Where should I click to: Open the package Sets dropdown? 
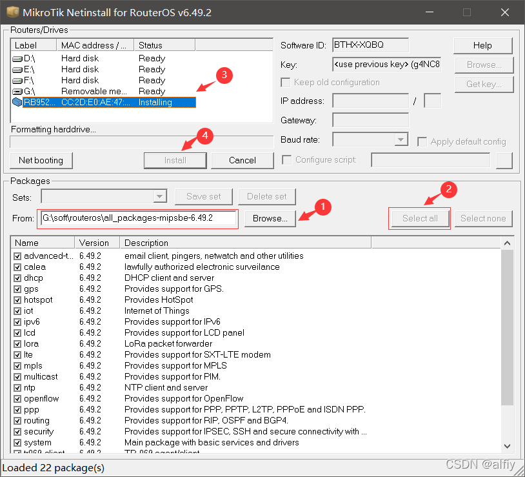160,196
